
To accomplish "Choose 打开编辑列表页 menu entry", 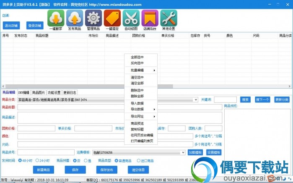I will [x=141, y=141].
